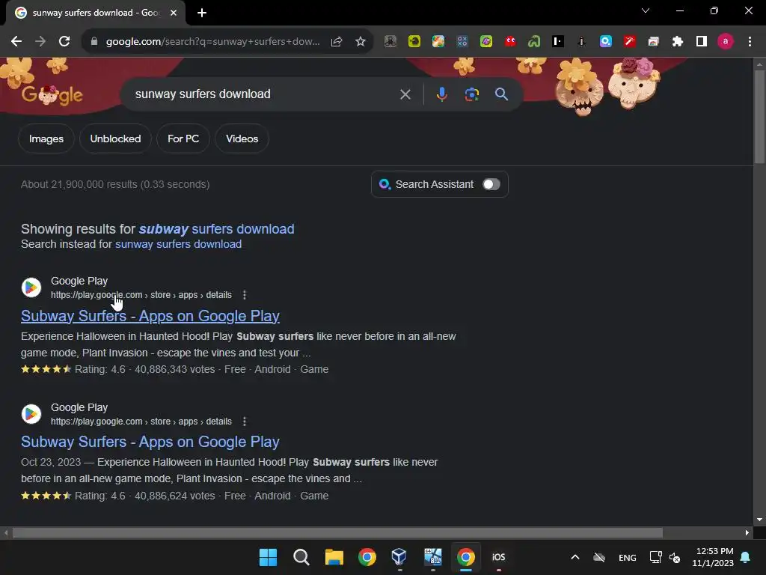This screenshot has width=766, height=575.
Task: Open the Chrome profile avatar
Action: pos(726,42)
